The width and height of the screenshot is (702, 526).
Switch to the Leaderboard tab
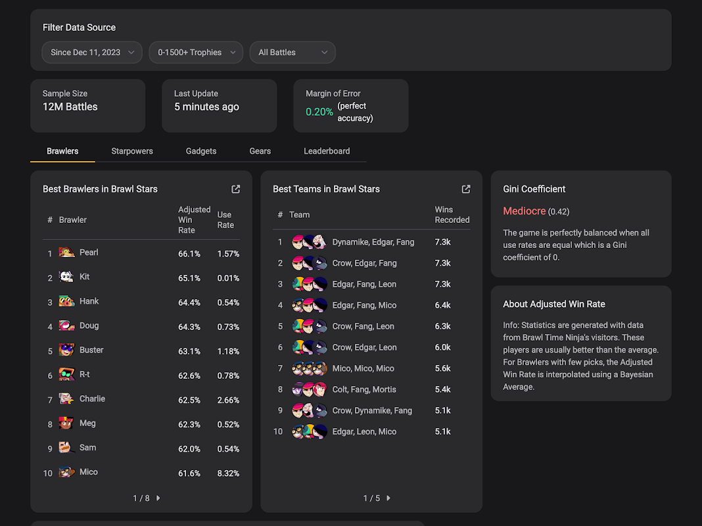(x=327, y=151)
